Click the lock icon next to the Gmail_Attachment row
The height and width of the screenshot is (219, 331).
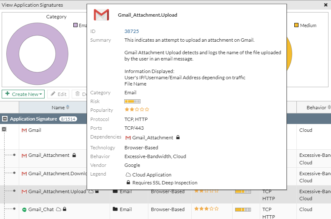[74, 155]
